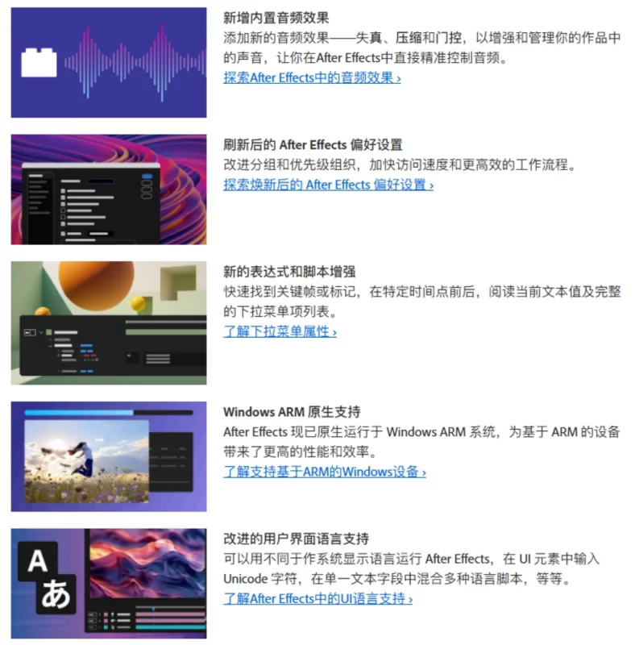Click the heading Windows ARM 原生支持

click(292, 412)
